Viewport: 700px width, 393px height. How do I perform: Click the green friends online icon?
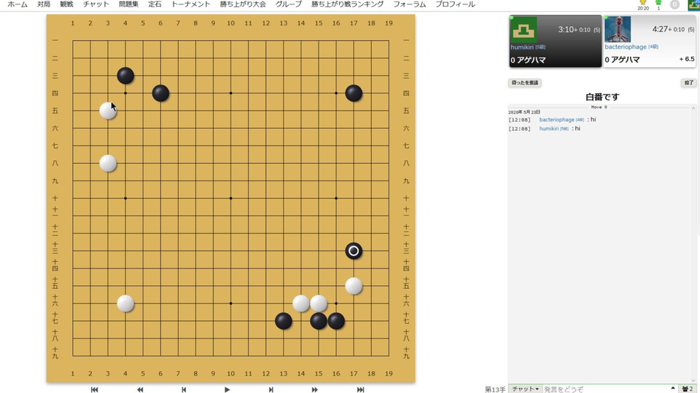[x=658, y=4]
